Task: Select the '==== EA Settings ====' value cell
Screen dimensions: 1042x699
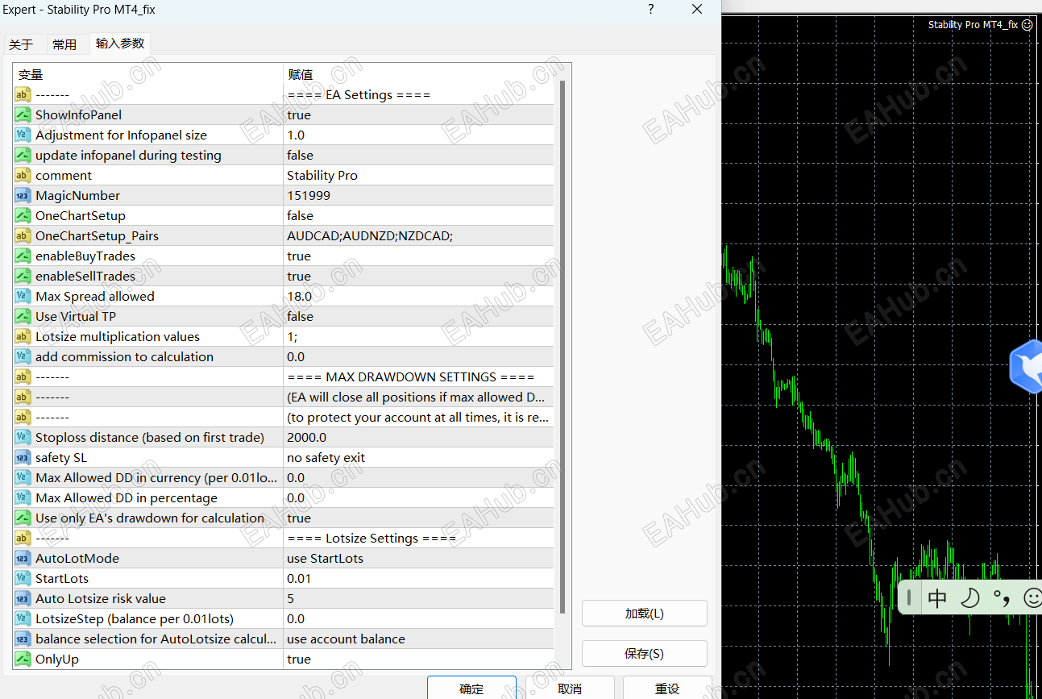Action: point(359,94)
